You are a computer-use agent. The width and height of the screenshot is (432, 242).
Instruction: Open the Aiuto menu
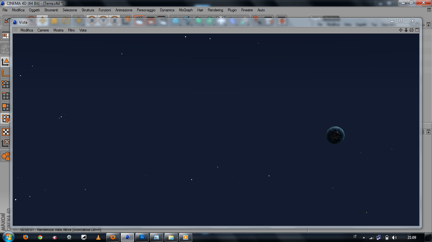click(261, 10)
